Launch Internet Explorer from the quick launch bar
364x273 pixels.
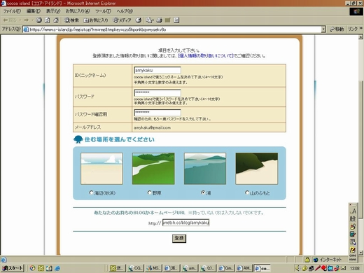[x=57, y=268]
